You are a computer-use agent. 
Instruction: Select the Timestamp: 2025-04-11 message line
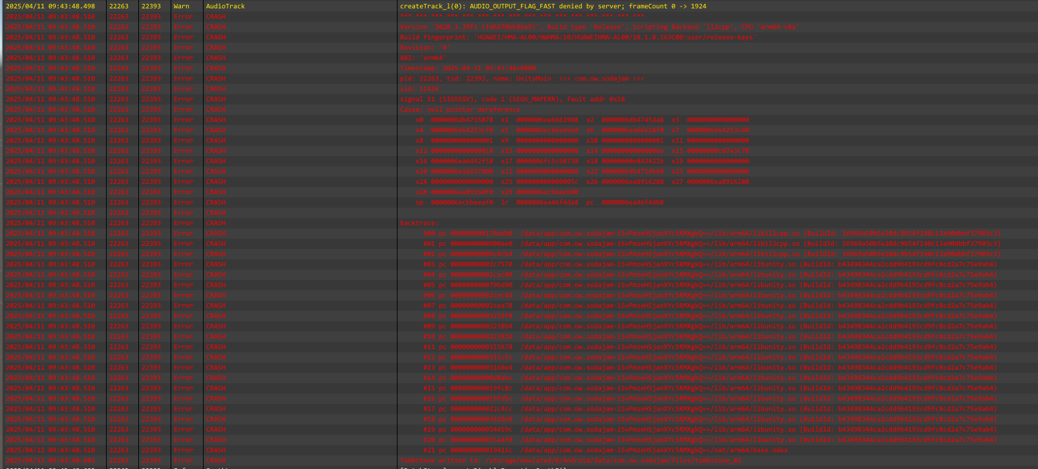(468, 68)
